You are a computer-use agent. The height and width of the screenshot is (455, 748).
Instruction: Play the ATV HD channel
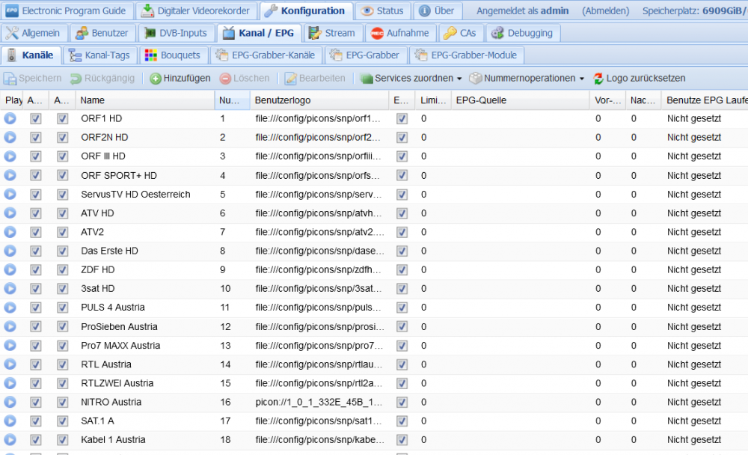10,213
